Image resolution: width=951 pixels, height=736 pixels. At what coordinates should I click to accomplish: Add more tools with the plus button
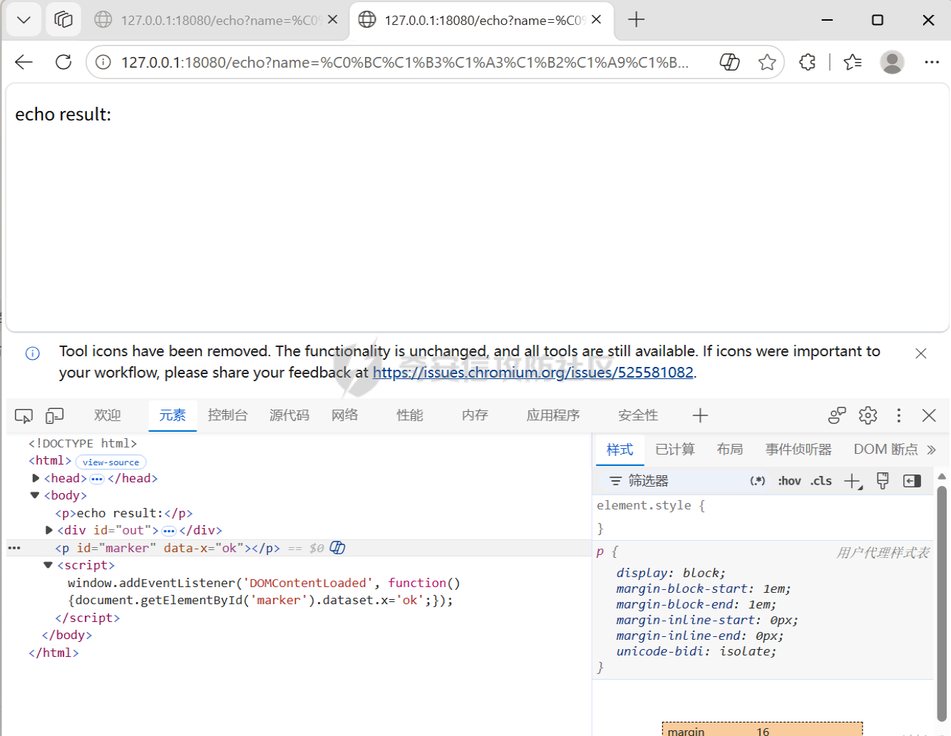pos(700,415)
